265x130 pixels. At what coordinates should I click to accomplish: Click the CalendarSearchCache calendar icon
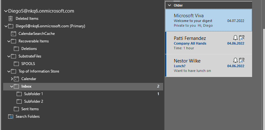tap(14, 34)
